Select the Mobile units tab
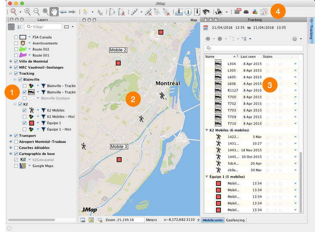 213,220
